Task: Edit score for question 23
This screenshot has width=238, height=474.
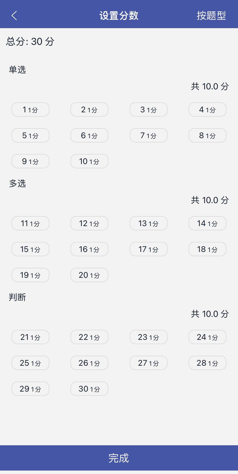Action: coord(148,337)
